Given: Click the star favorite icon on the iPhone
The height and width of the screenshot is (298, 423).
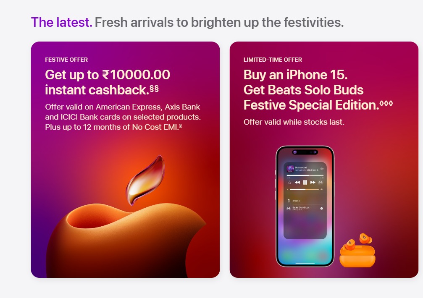Looking at the screenshot, I should 290,183.
